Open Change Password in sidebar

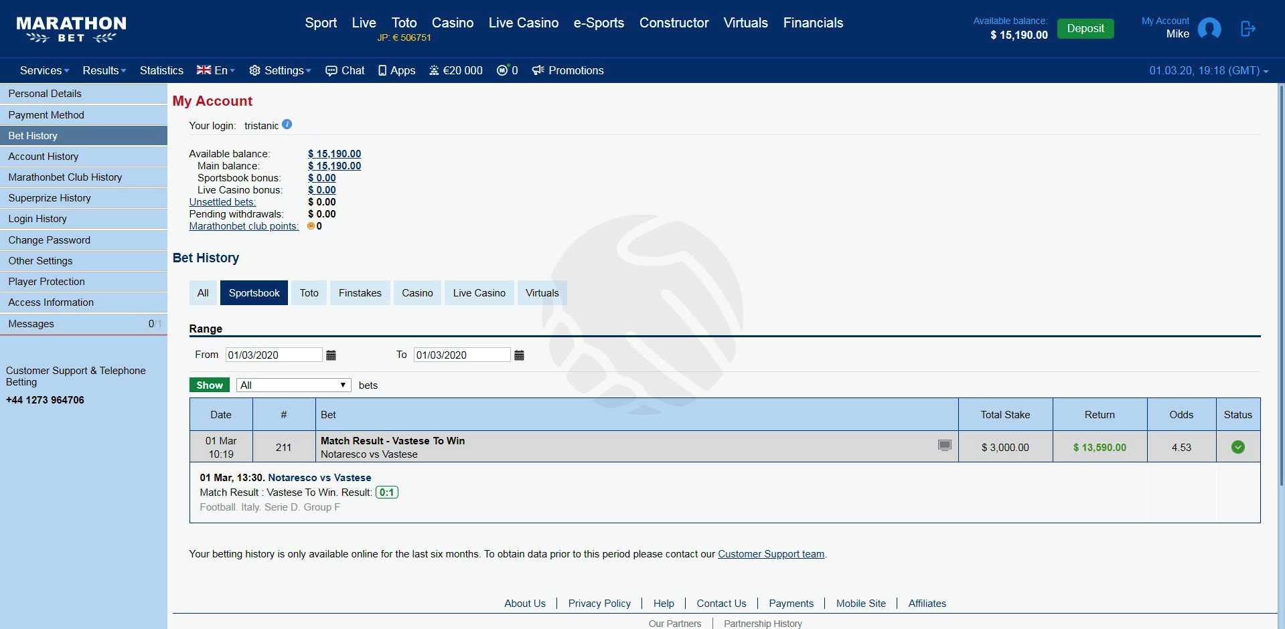pos(84,240)
